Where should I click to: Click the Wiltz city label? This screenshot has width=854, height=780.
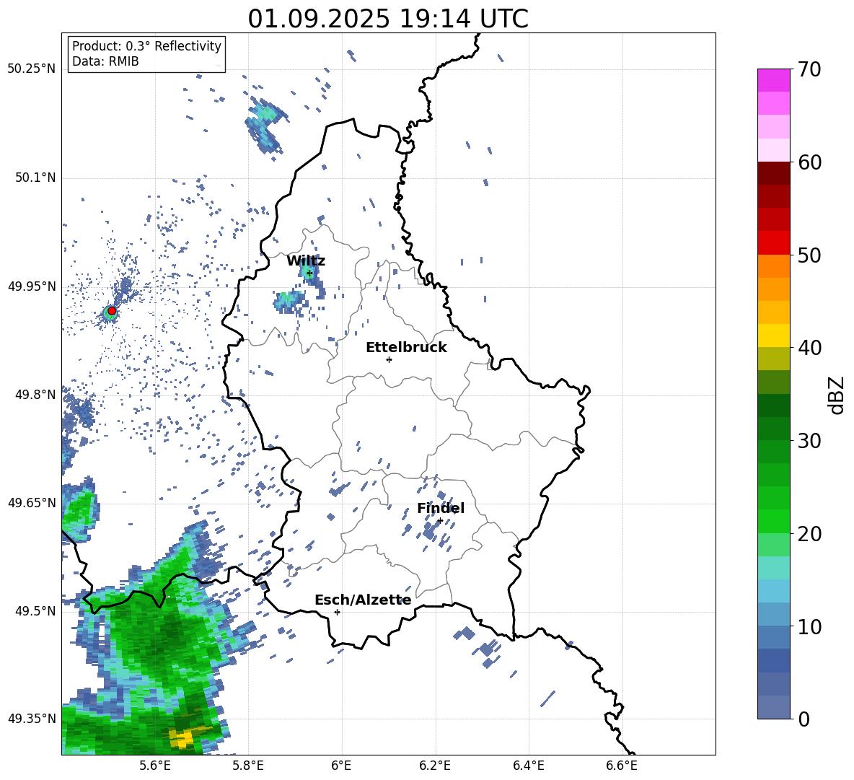coord(306,261)
